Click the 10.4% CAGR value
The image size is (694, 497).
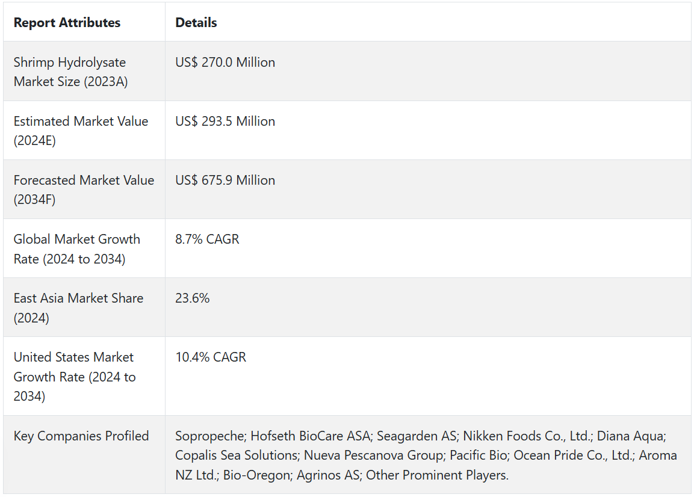[211, 357]
